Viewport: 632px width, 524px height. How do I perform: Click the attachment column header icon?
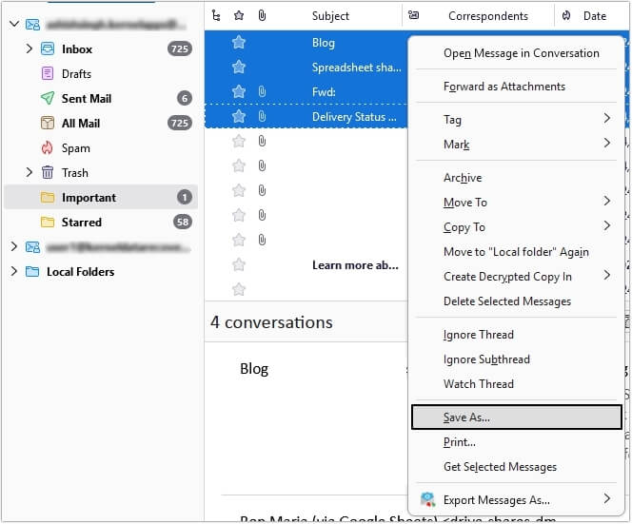262,16
